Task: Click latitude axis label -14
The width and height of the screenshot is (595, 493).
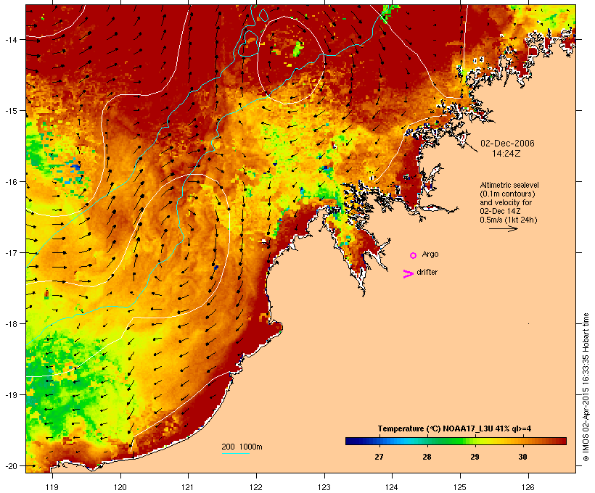Action: click(x=10, y=39)
